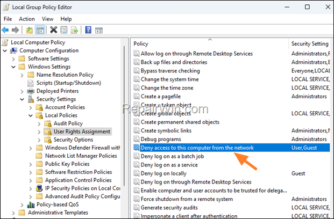Collapse the Local Policies node
This screenshot has height=219, width=334.
pos(31,115)
